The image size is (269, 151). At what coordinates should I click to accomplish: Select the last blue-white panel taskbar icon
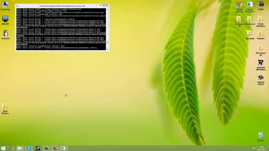(63, 148)
